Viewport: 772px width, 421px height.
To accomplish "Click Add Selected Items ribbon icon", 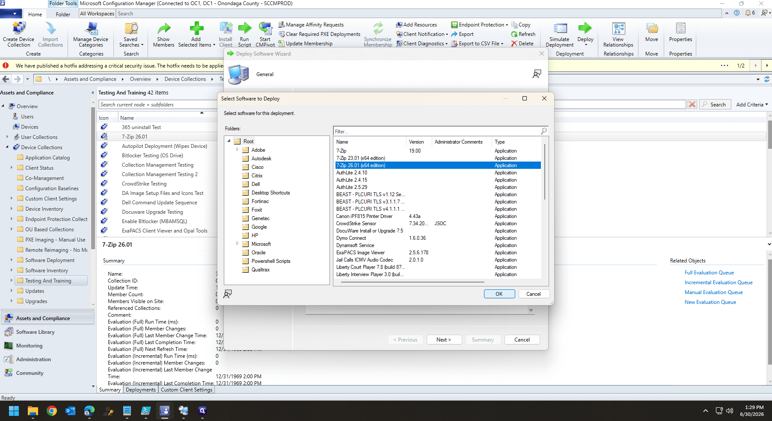I will [x=196, y=34].
